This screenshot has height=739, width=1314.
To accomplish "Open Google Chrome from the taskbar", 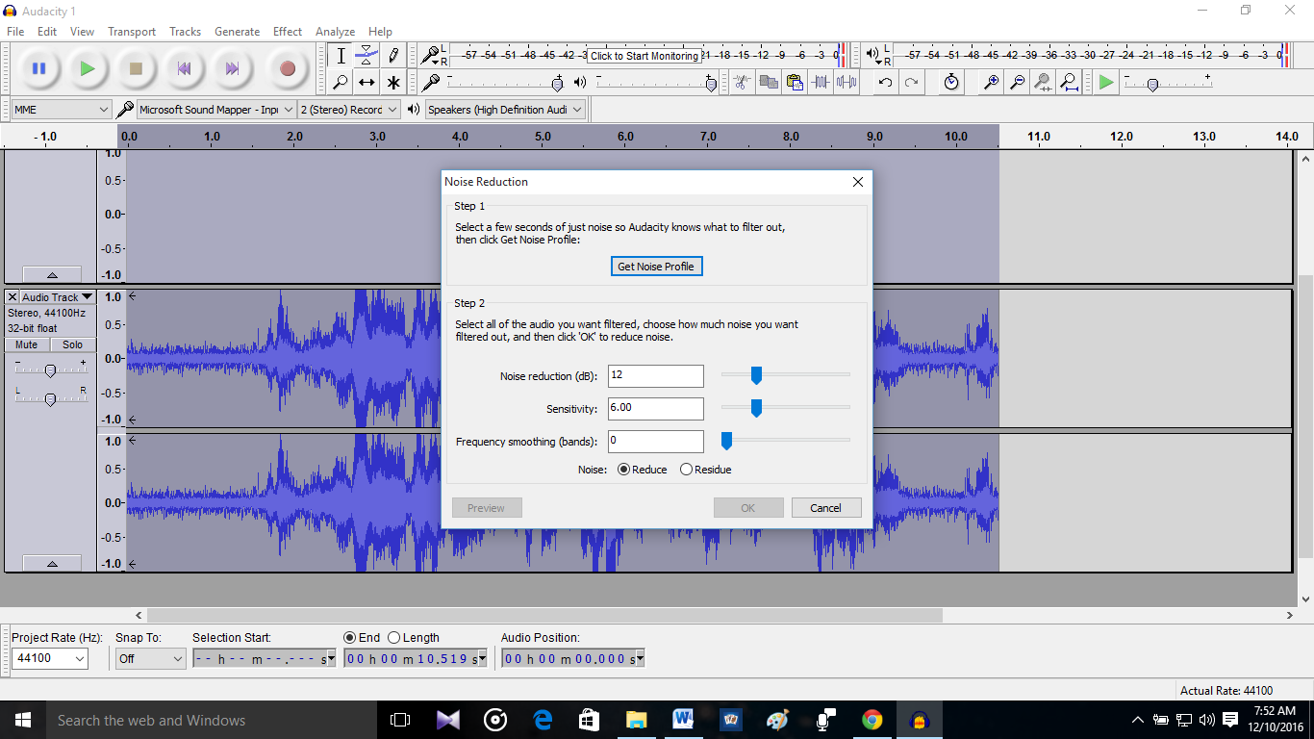I will tap(872, 720).
